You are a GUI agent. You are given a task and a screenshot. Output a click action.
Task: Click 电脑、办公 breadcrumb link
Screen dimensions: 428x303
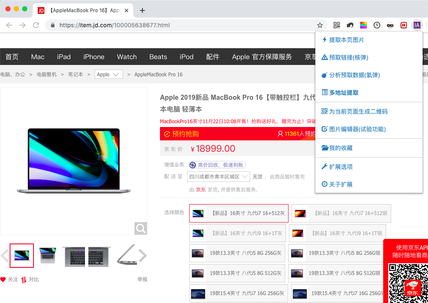click(x=13, y=74)
